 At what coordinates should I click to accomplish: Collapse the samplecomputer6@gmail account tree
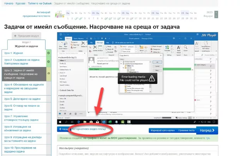[x=59, y=95]
